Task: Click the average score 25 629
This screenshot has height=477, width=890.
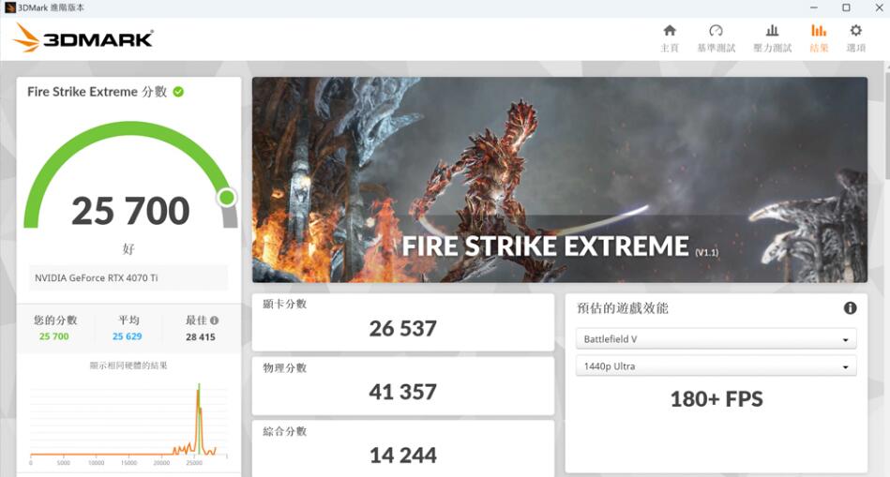Action: pyautogui.click(x=128, y=336)
